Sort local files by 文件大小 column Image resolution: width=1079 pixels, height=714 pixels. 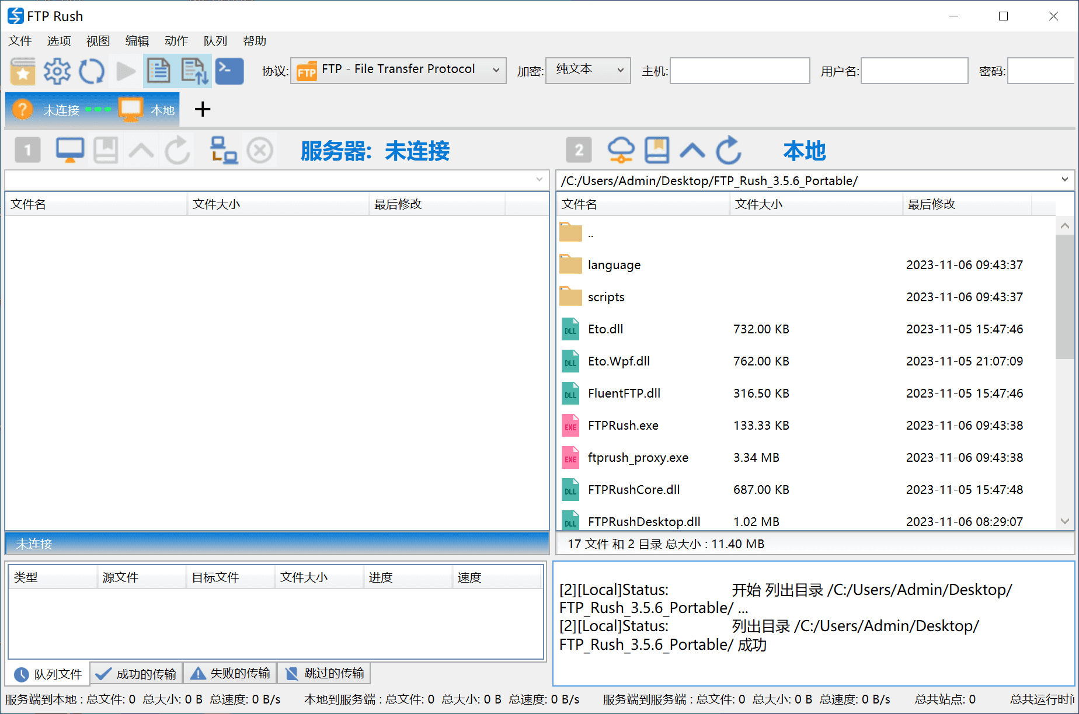pos(816,204)
